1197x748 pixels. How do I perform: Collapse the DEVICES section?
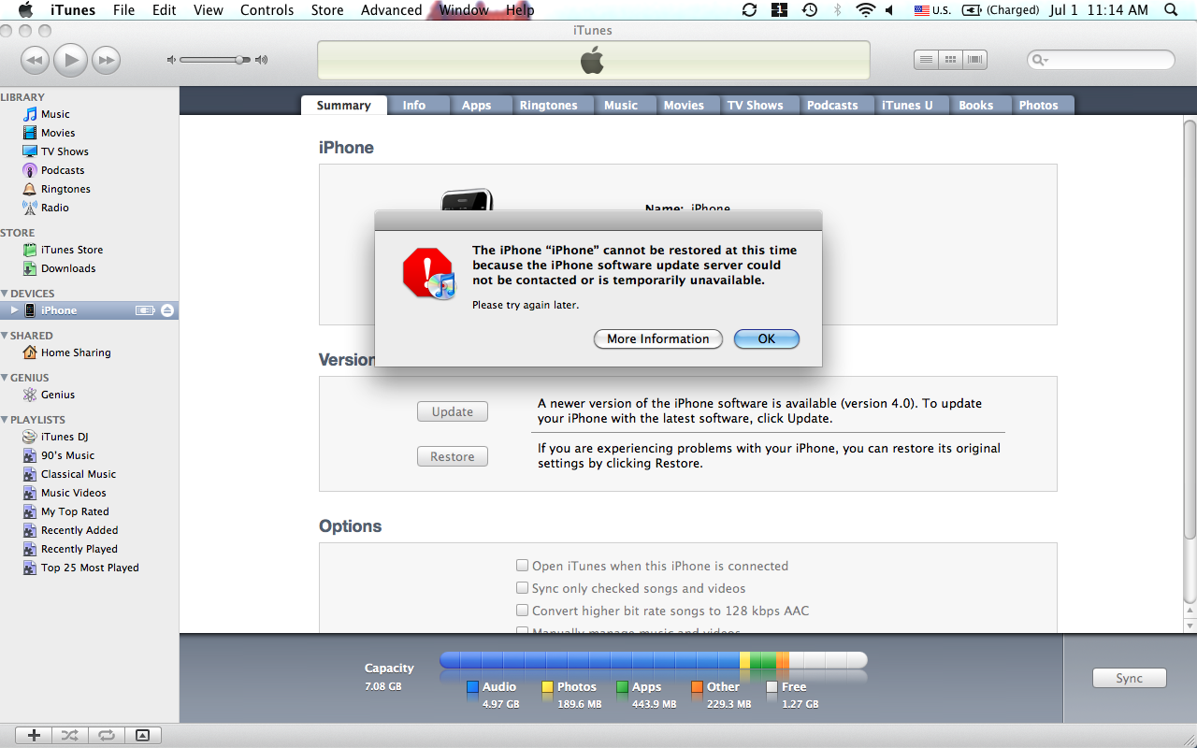pos(5,294)
